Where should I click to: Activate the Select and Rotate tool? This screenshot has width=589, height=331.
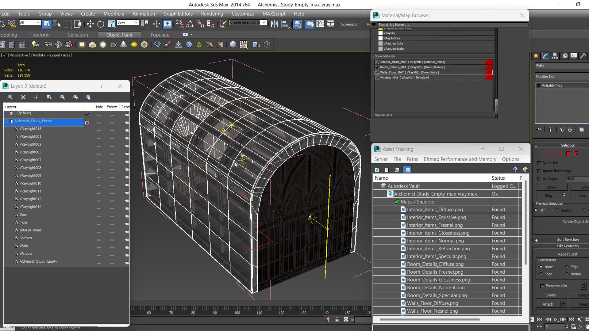pos(101,24)
